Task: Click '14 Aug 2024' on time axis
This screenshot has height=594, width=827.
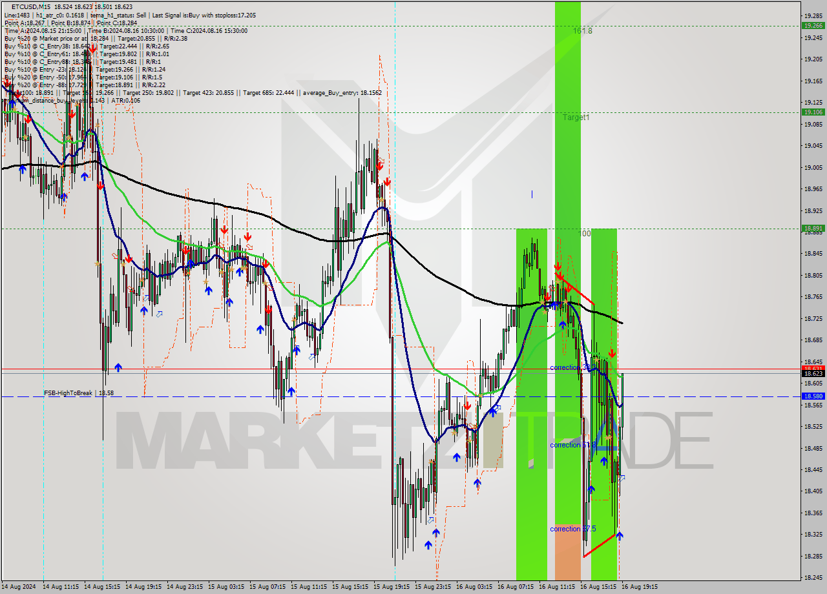Action: coord(19,587)
